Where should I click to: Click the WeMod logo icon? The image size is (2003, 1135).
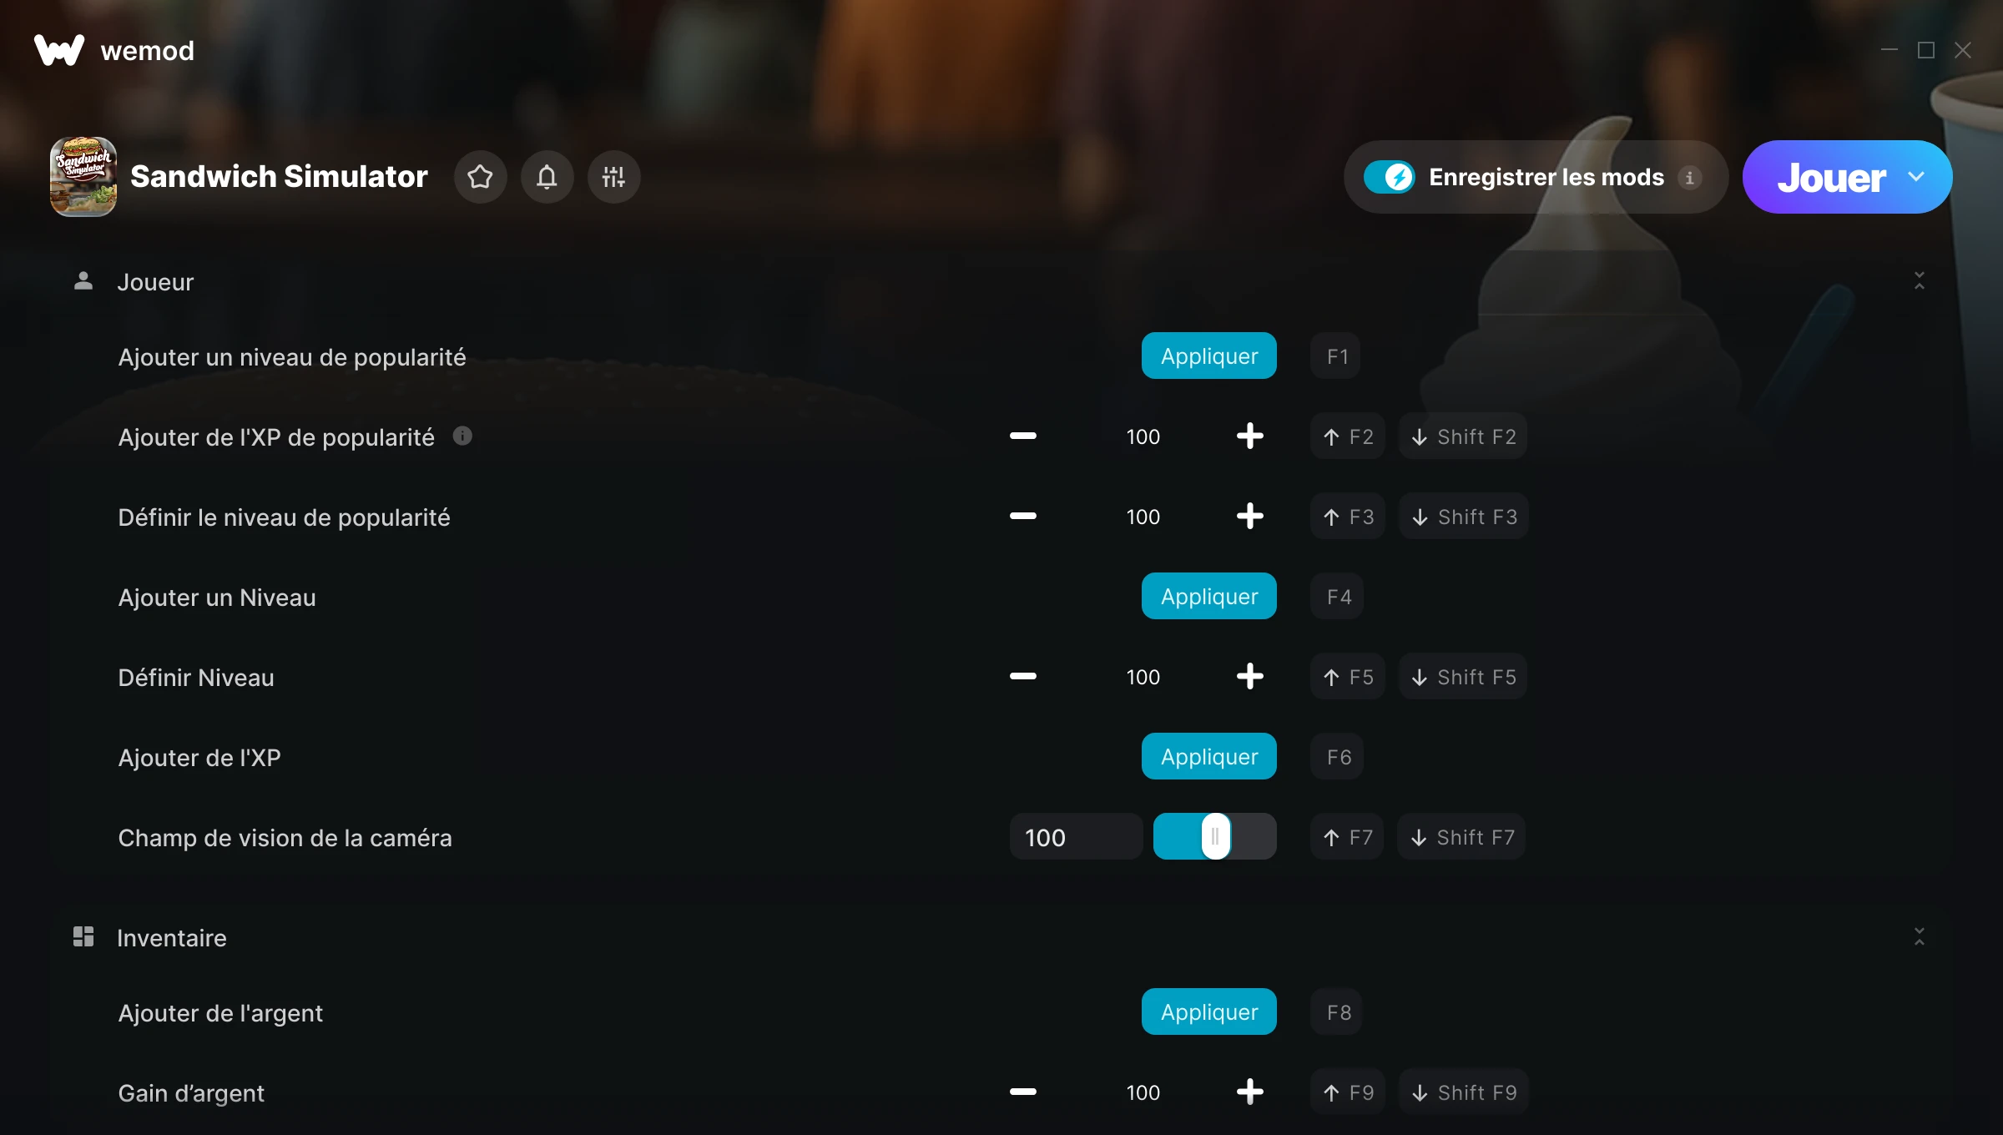click(x=59, y=50)
